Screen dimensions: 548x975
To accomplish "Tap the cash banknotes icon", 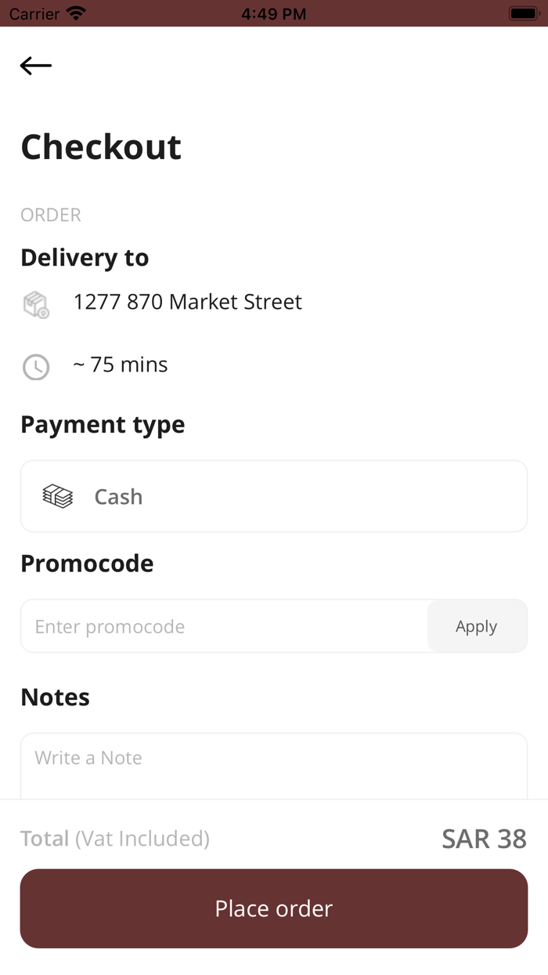I will (x=58, y=496).
